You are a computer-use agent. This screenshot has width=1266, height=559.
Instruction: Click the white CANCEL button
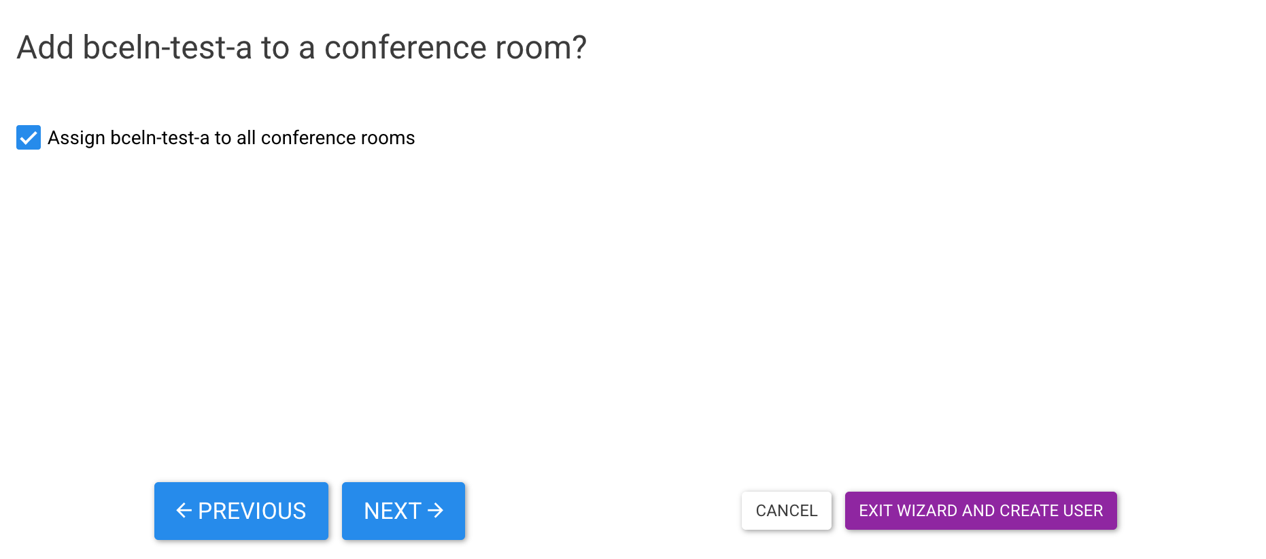[786, 511]
